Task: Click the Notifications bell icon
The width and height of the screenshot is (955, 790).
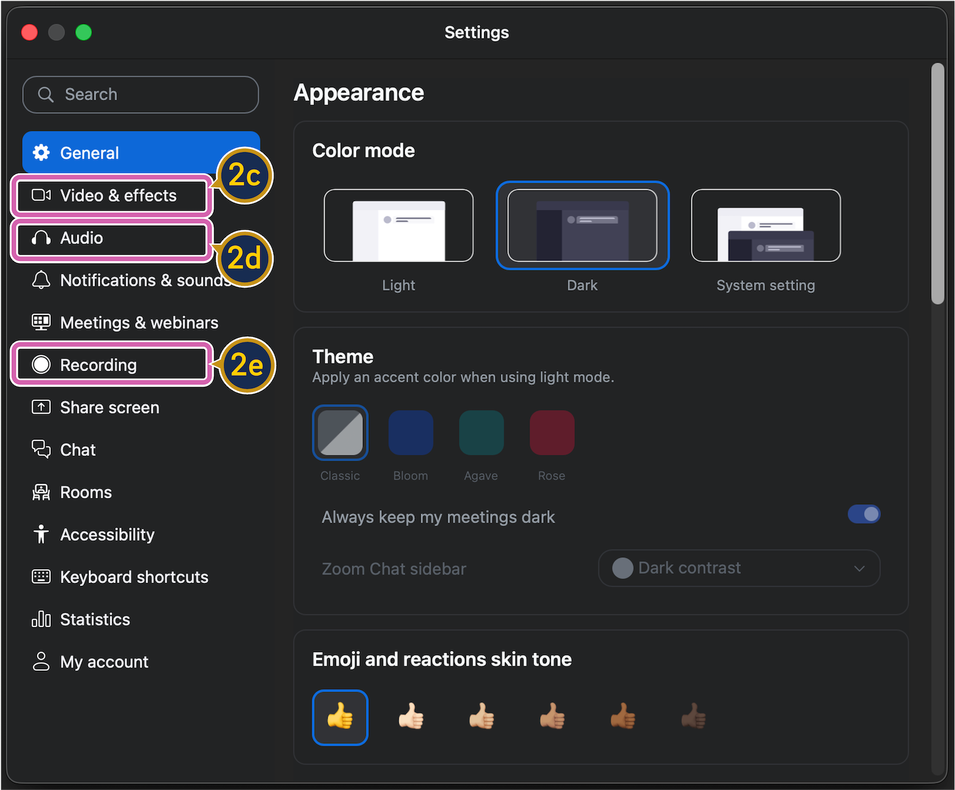Action: (41, 280)
